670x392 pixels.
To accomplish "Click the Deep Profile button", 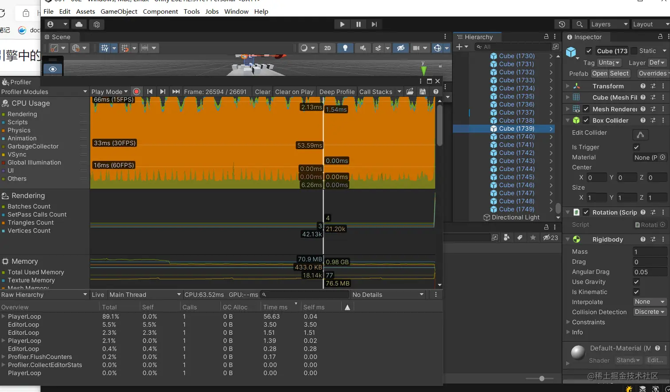I will [x=337, y=92].
